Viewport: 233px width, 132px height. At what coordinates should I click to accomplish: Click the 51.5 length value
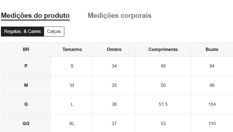click(163, 104)
